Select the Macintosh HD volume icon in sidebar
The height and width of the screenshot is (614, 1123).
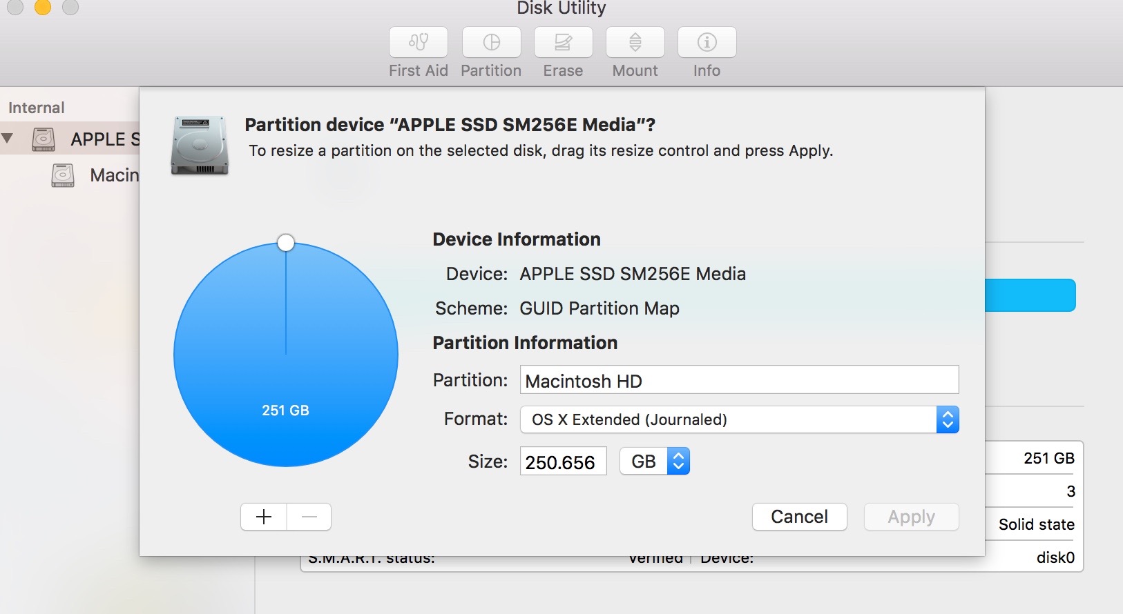tap(63, 175)
